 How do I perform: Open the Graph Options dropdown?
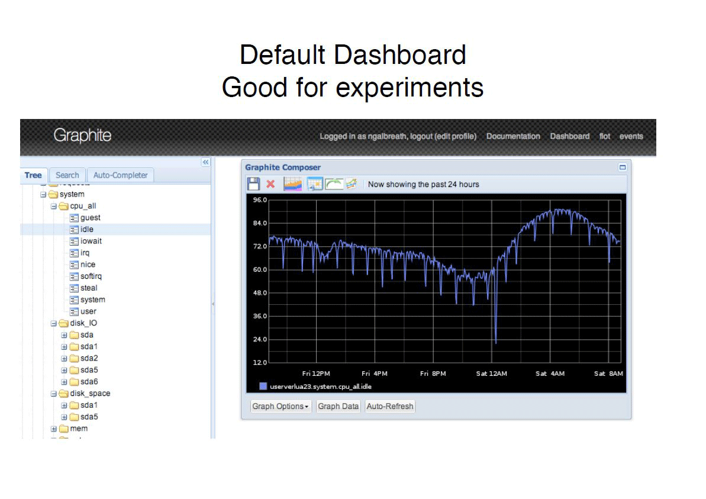tap(280, 406)
